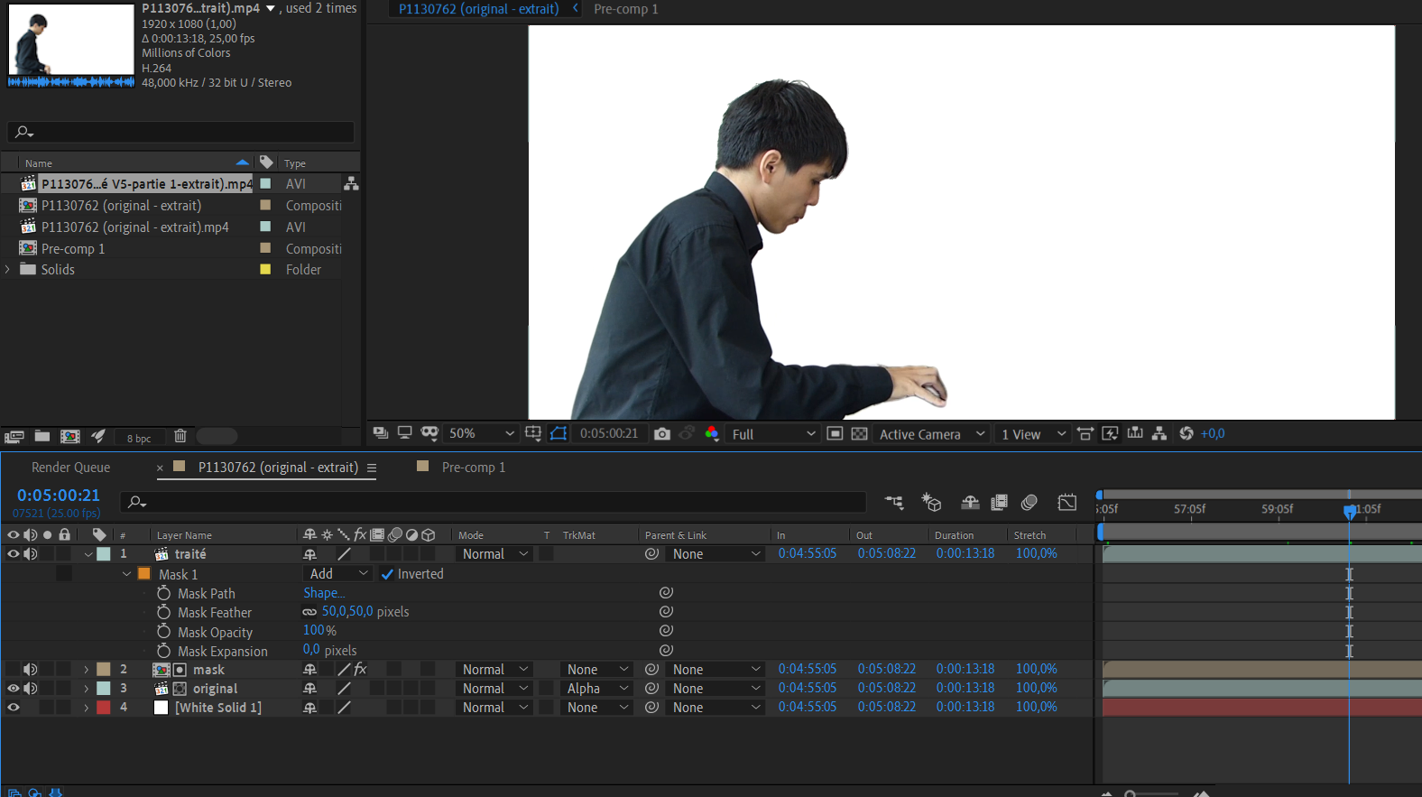This screenshot has height=797, width=1422.
Task: Switch to the Pre-comp 1 timeline tab
Action: coord(473,468)
